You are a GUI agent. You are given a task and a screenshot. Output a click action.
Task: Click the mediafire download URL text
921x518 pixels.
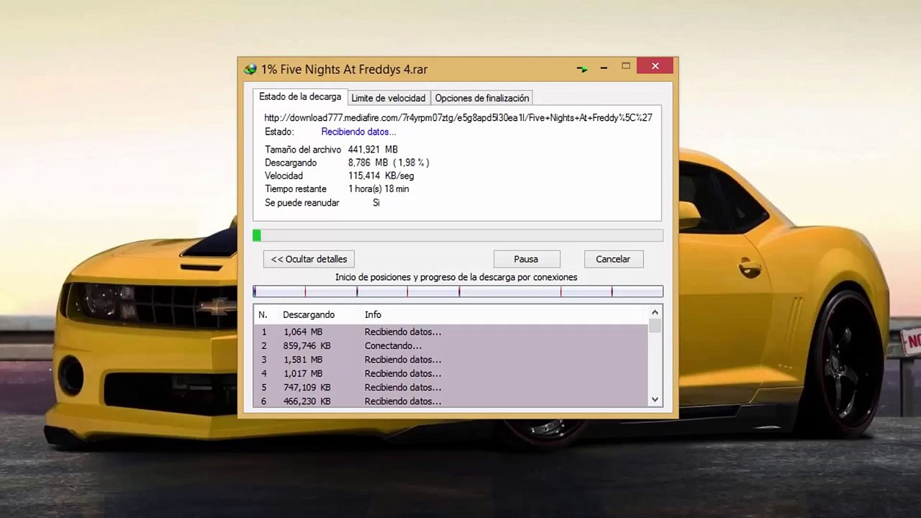(458, 117)
